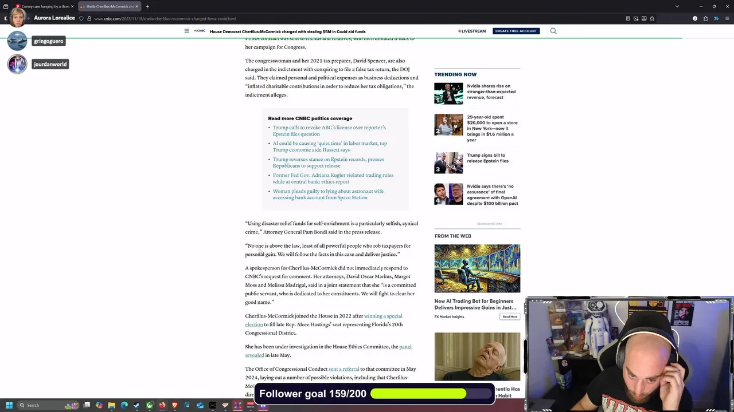Open the browser application menu icon

tap(727, 18)
